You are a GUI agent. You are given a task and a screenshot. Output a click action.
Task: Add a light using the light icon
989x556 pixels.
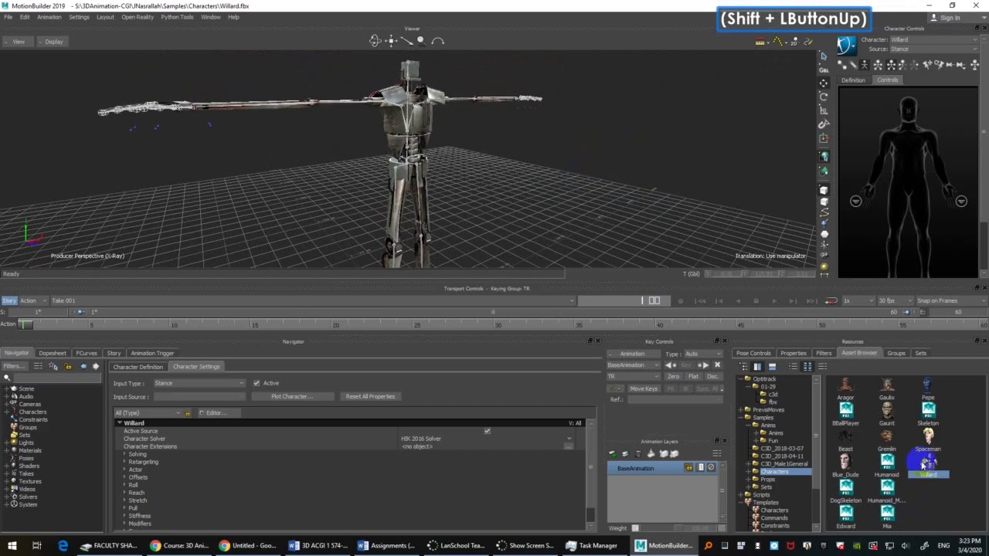click(x=824, y=266)
